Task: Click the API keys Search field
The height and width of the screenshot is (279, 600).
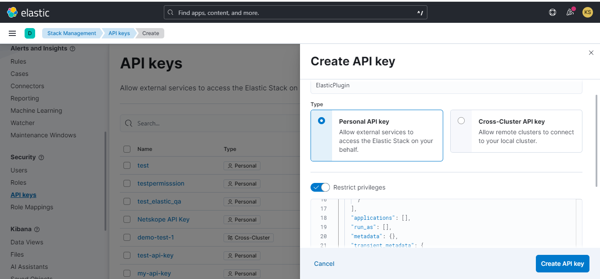Action: pos(210,123)
